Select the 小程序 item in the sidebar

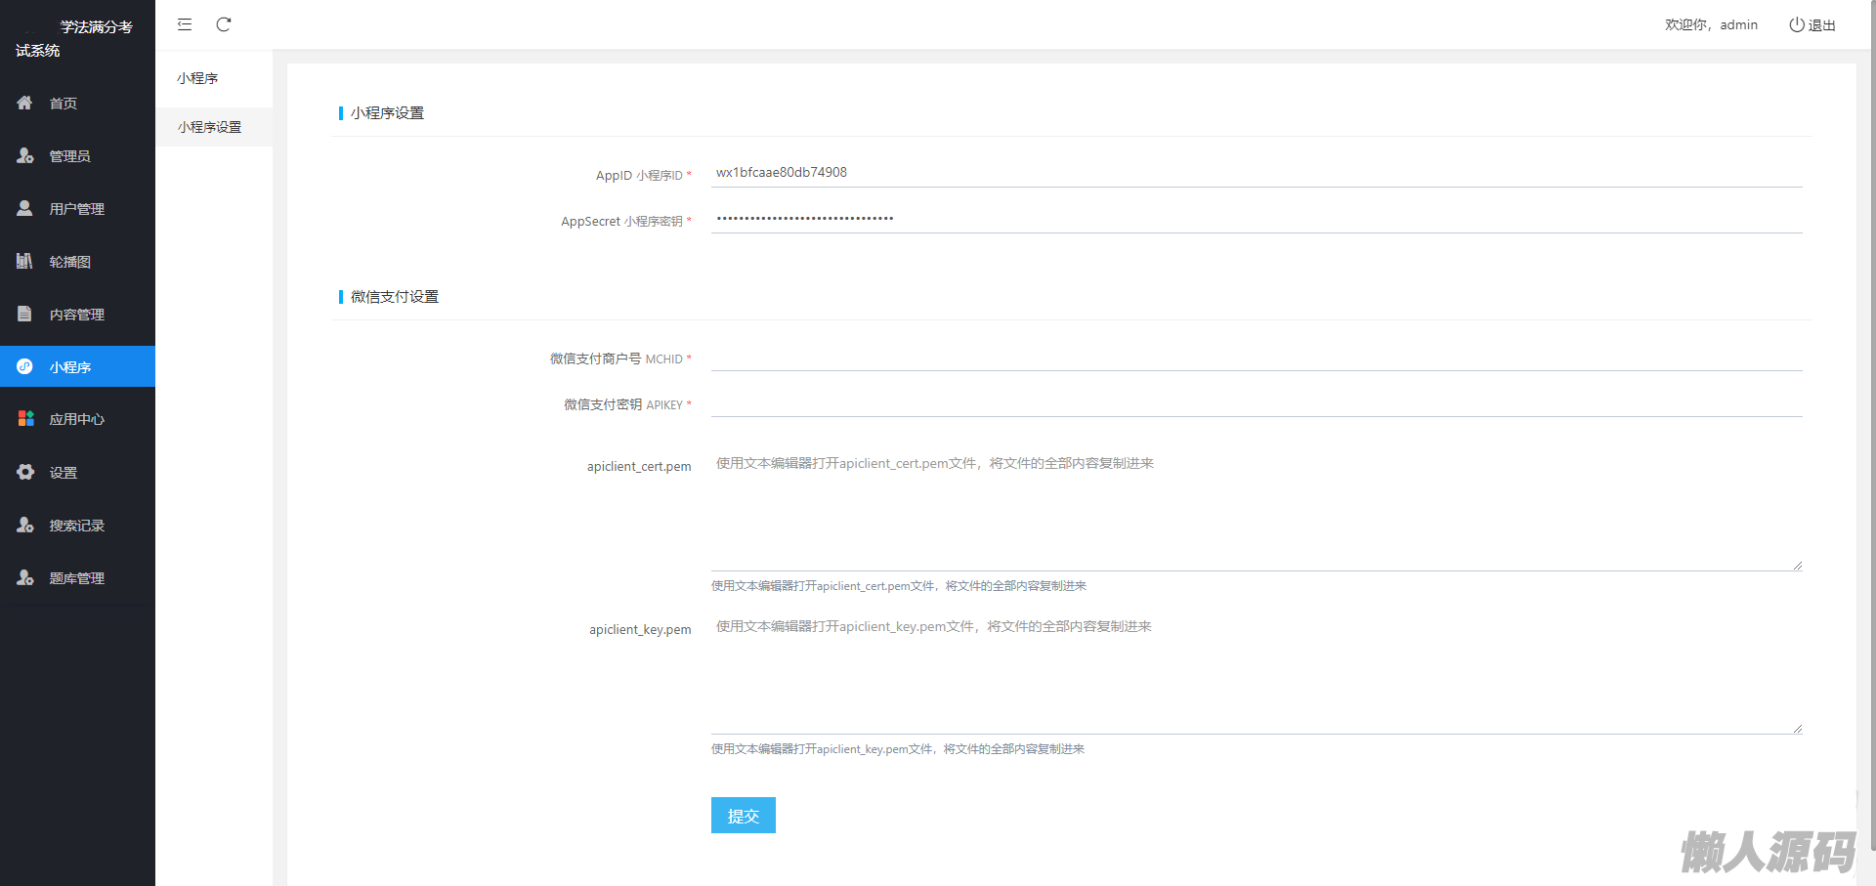[70, 367]
